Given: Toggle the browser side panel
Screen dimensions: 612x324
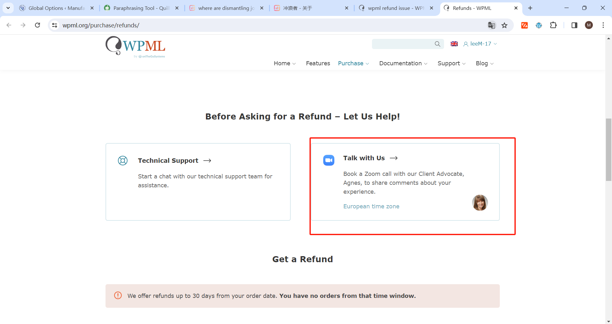Looking at the screenshot, I should pos(574,25).
